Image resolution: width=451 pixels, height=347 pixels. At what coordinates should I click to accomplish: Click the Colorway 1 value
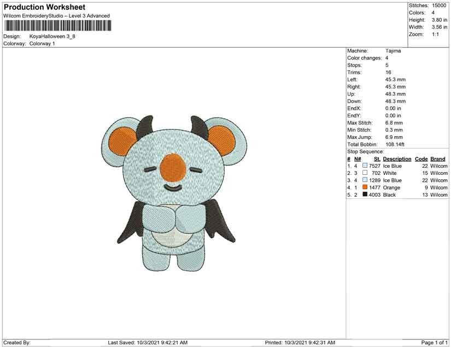[x=42, y=44]
